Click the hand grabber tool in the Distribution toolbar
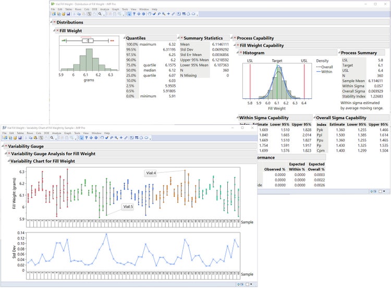Screen dimensions: 391x288 149,14
